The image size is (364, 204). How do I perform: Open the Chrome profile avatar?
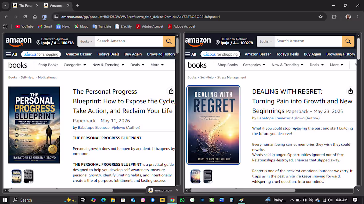(x=348, y=17)
